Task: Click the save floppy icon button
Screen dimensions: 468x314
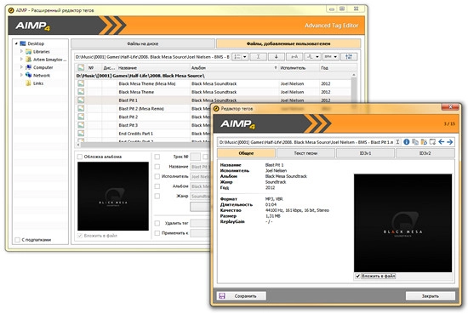Action: 222,296
